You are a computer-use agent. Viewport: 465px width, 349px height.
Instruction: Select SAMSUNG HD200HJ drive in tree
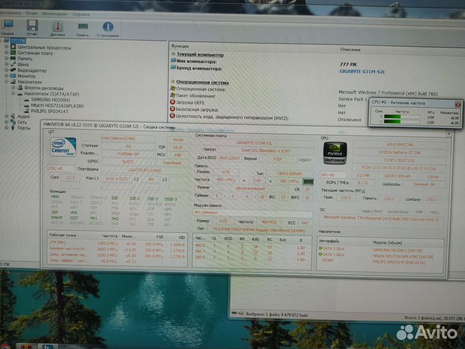tap(46, 100)
